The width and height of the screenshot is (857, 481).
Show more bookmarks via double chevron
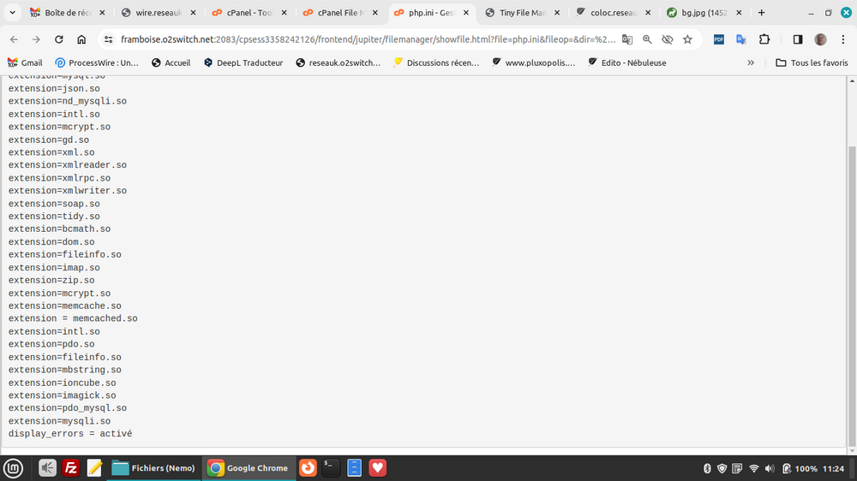[751, 62]
